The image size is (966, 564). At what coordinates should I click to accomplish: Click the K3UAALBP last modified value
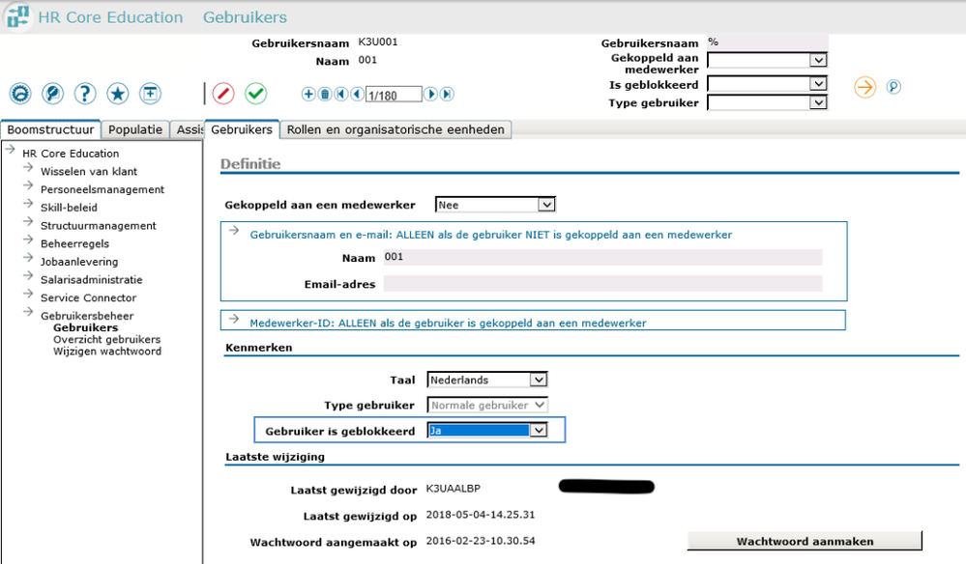point(453,489)
